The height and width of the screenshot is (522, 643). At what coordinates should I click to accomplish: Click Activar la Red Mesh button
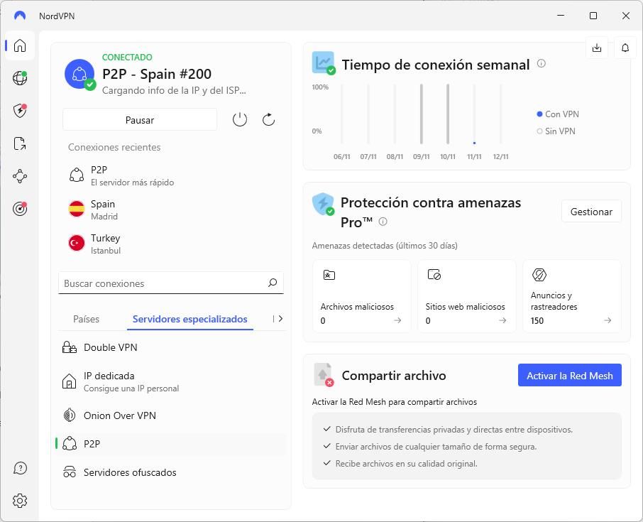tap(569, 375)
